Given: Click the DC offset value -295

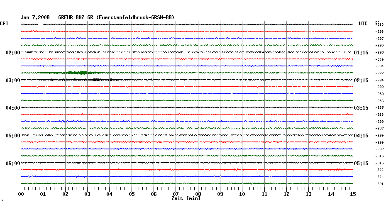Looking at the screenshot, I should (380, 46).
